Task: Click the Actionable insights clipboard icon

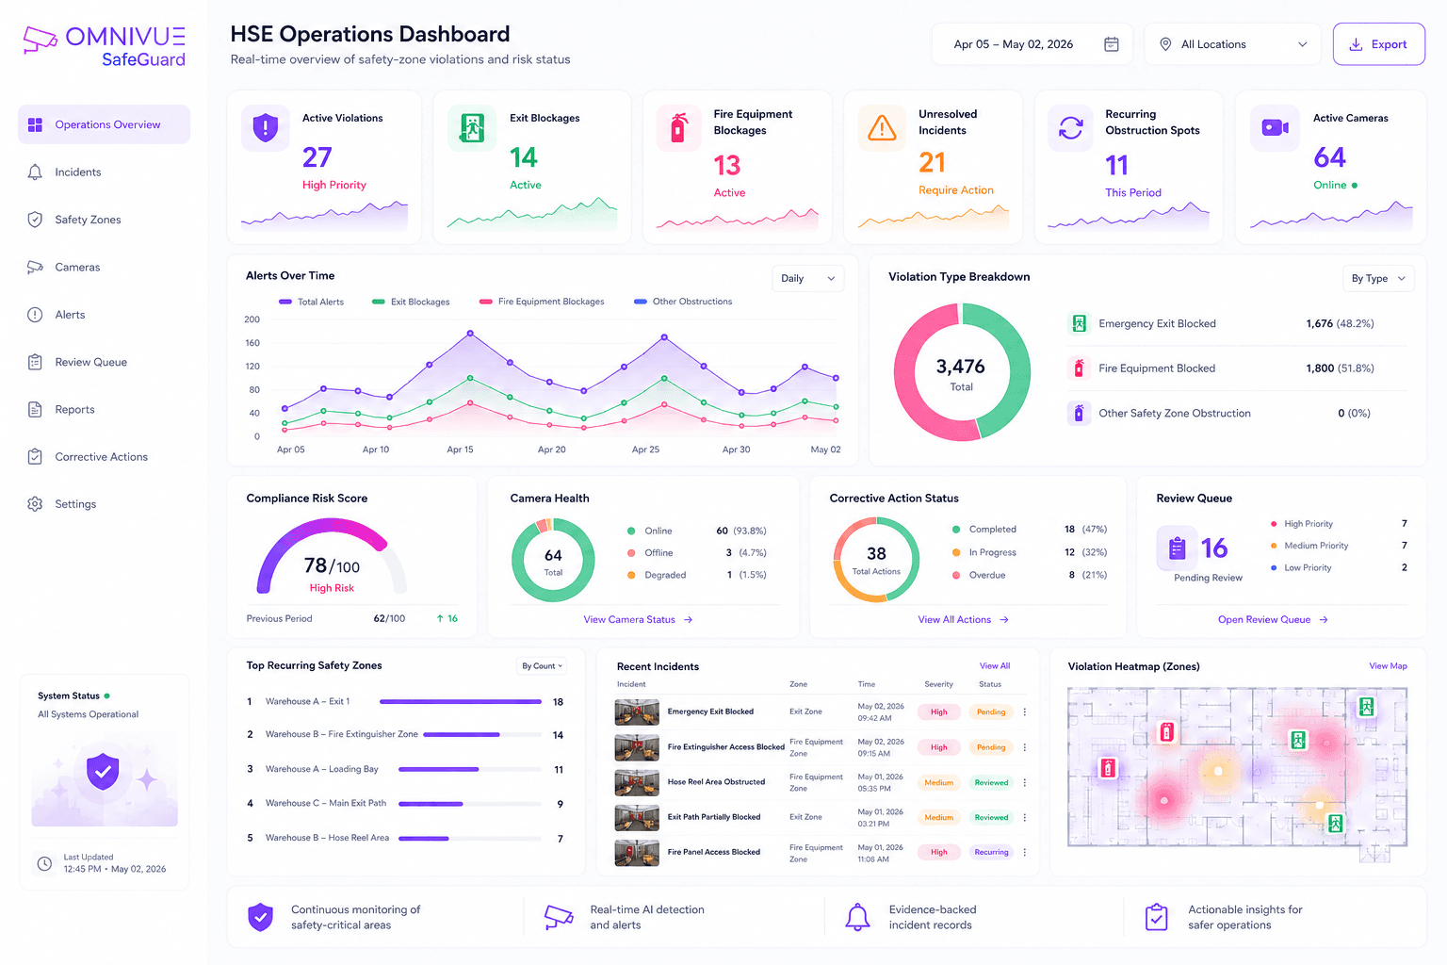Action: (1157, 917)
